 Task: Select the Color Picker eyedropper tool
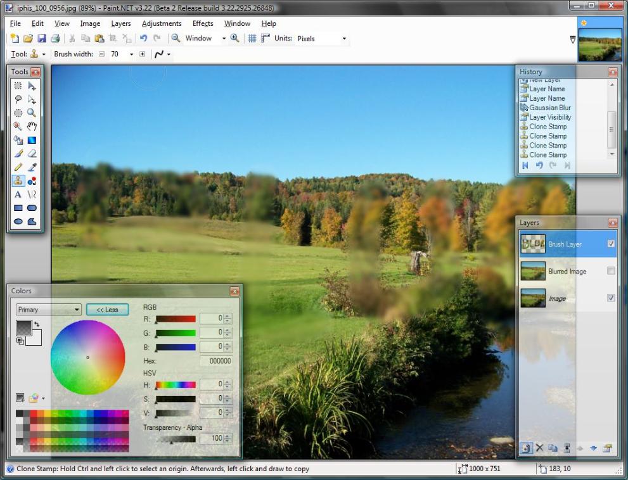click(32, 167)
